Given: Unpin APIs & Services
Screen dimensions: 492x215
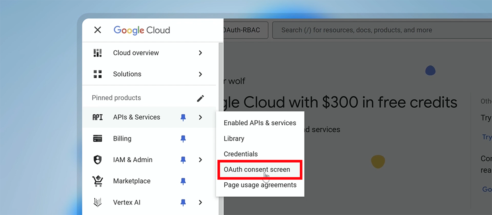Looking at the screenshot, I should point(183,117).
